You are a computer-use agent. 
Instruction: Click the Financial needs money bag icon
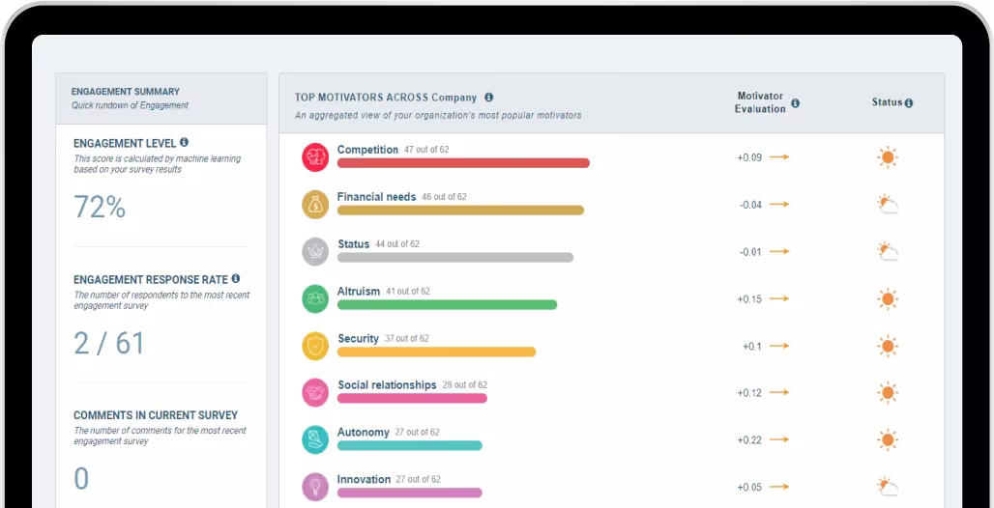pos(315,205)
